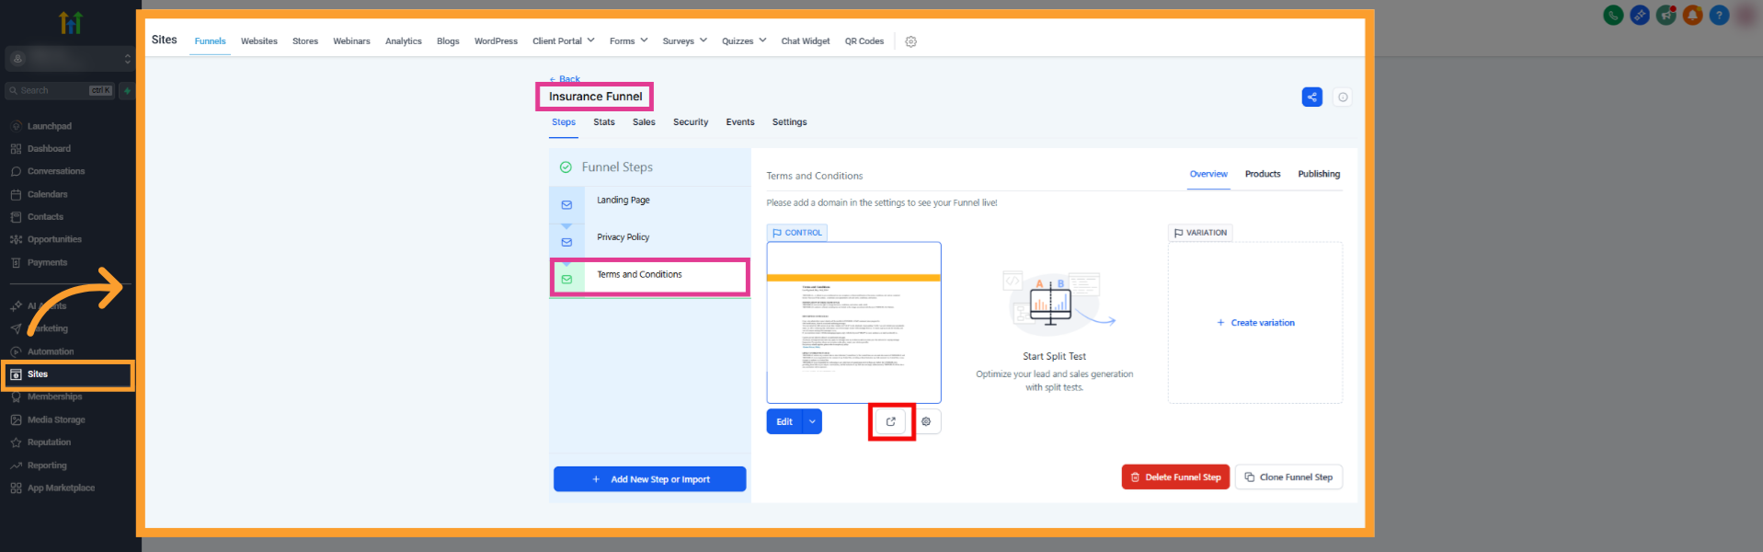This screenshot has width=1763, height=552.
Task: Click the Launchpad icon in sidebar
Action: pyautogui.click(x=16, y=126)
